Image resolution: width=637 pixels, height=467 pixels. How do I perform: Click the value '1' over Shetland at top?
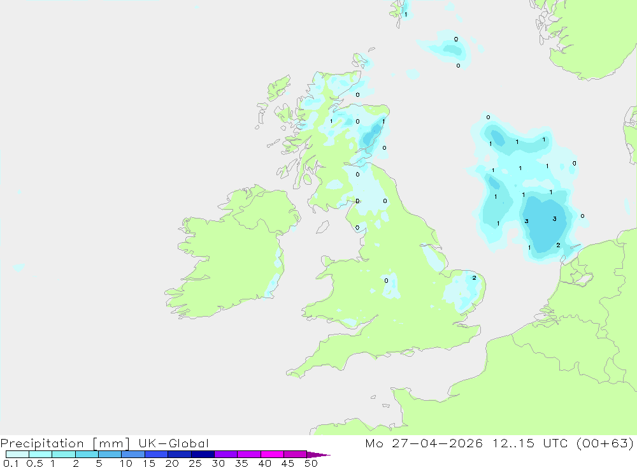click(x=405, y=15)
